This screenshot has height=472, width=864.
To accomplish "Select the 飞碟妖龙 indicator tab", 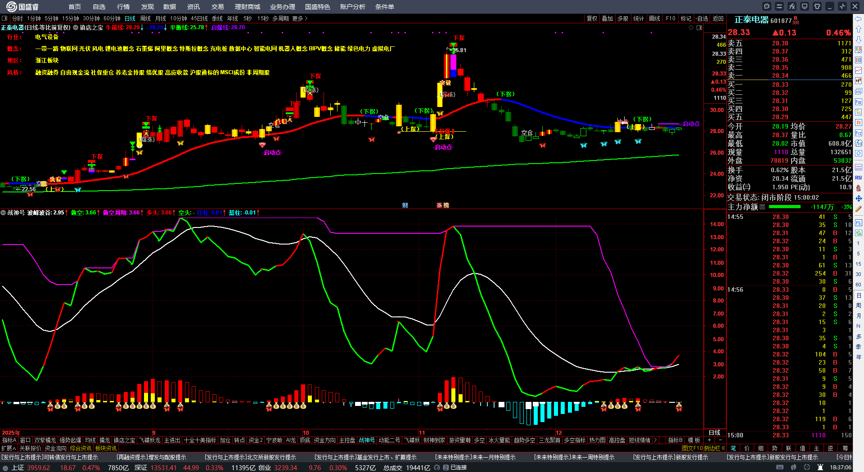I will tap(149, 440).
